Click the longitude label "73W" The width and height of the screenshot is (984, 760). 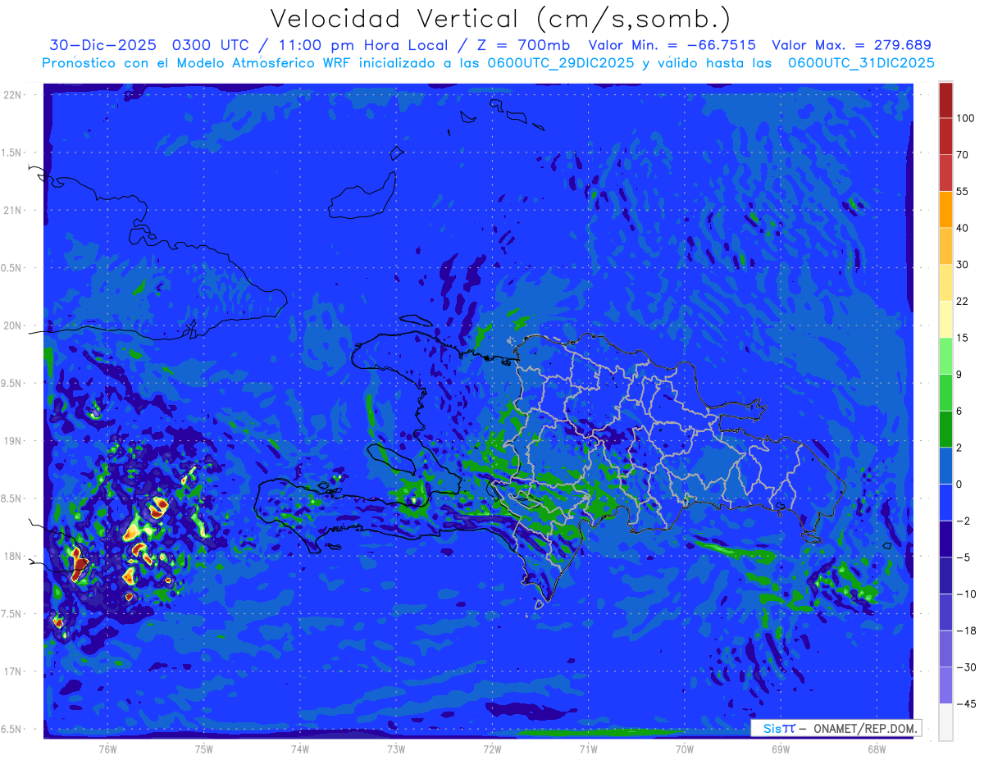[x=396, y=749]
